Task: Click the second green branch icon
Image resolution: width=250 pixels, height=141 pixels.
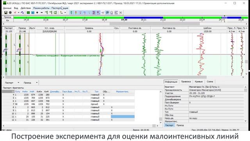Action: pyautogui.click(x=51, y=13)
